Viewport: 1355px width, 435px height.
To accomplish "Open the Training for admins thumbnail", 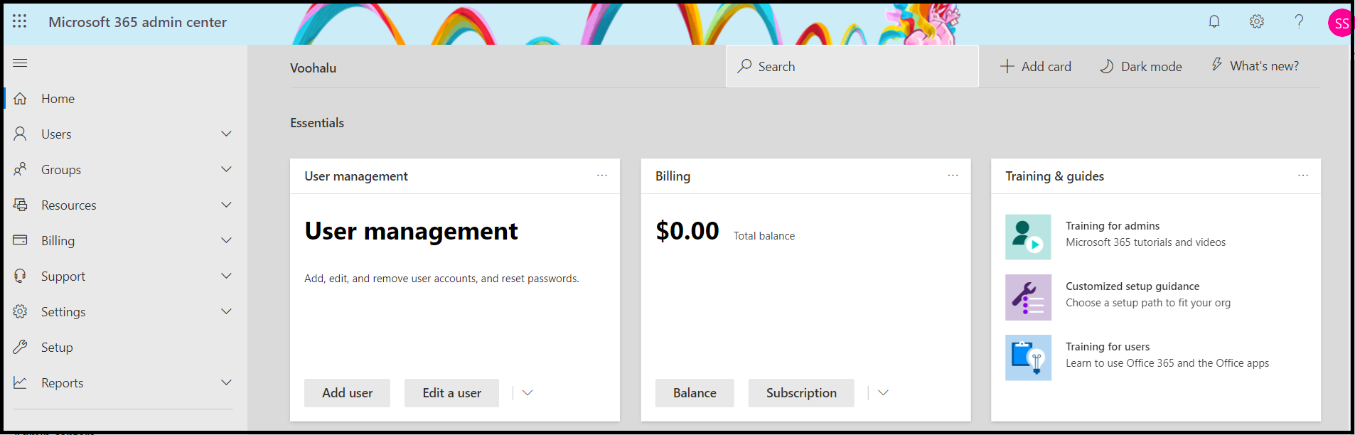I will (x=1028, y=237).
